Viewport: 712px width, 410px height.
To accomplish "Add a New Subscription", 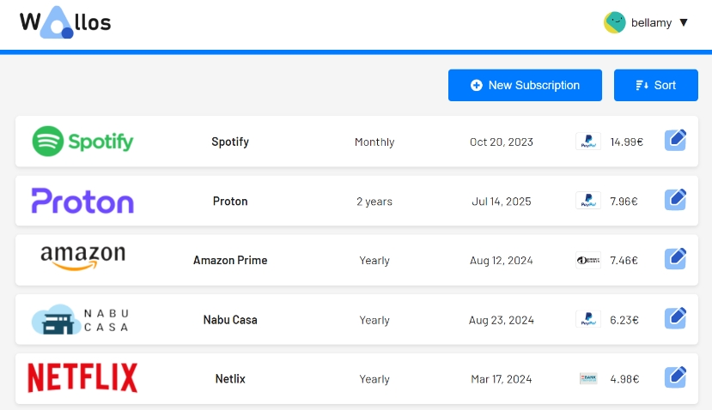I will [x=525, y=85].
